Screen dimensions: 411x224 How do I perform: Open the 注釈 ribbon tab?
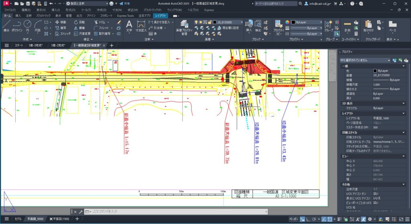(x=28, y=16)
